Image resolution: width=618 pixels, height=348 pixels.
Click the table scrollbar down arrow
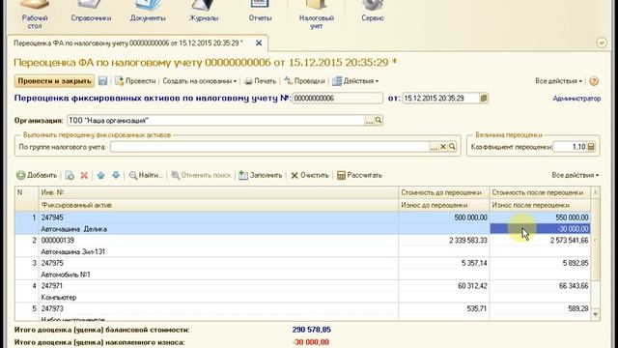tap(595, 314)
